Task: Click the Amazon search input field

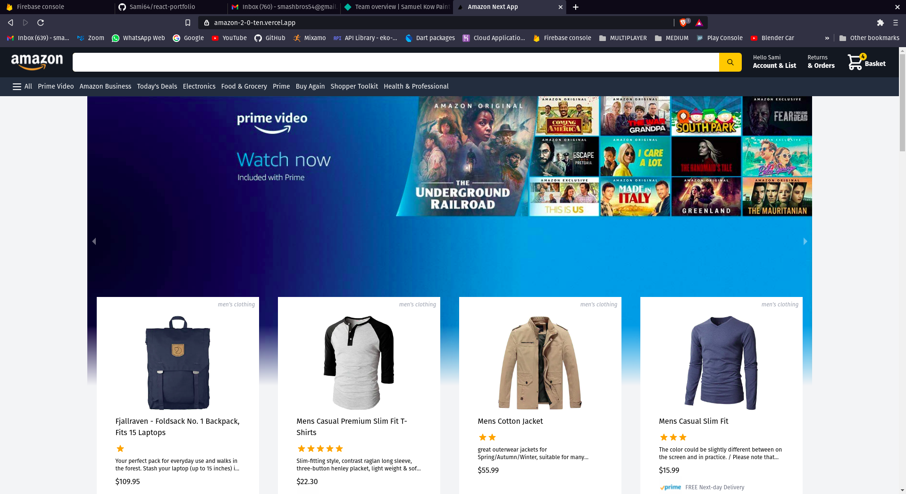Action: pyautogui.click(x=395, y=62)
